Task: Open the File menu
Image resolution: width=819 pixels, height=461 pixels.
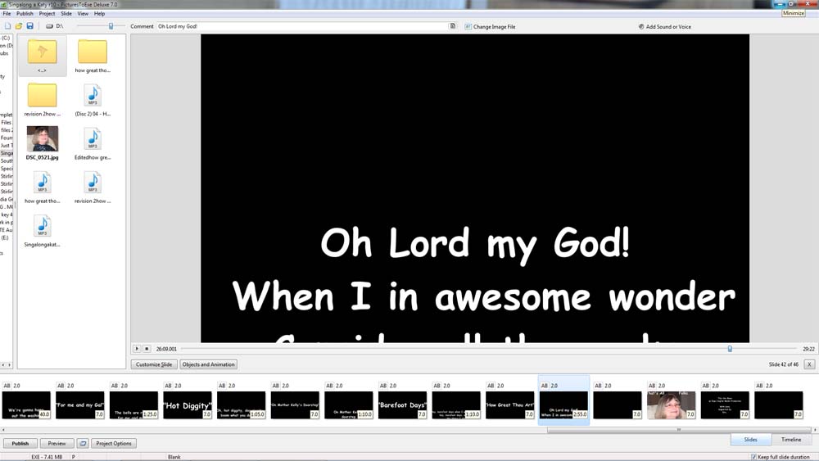Action: (7, 14)
